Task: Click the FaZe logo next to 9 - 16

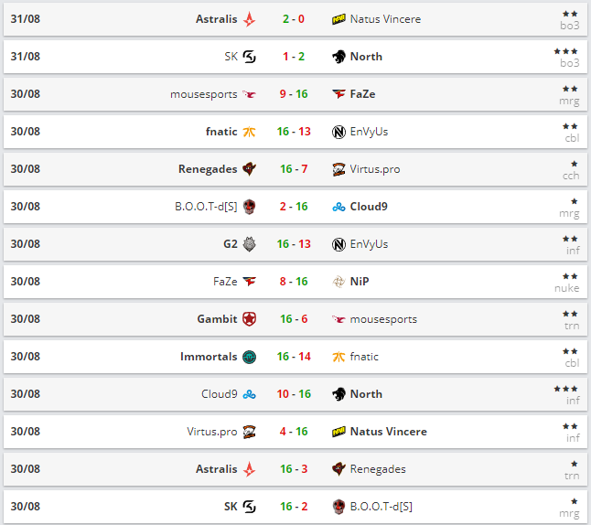Action: (338, 94)
